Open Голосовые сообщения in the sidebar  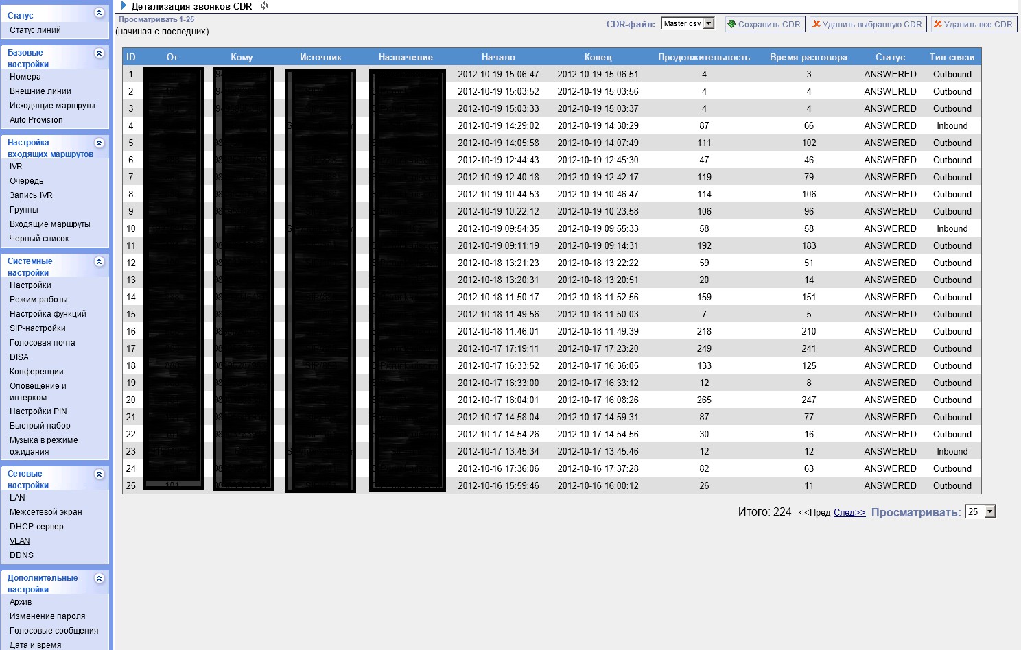(54, 631)
